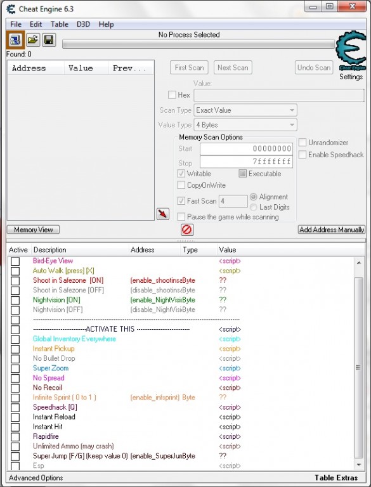The image size is (371, 487).
Task: Select the Unlimited Ammo (may crash) entry
Action: click(74, 446)
